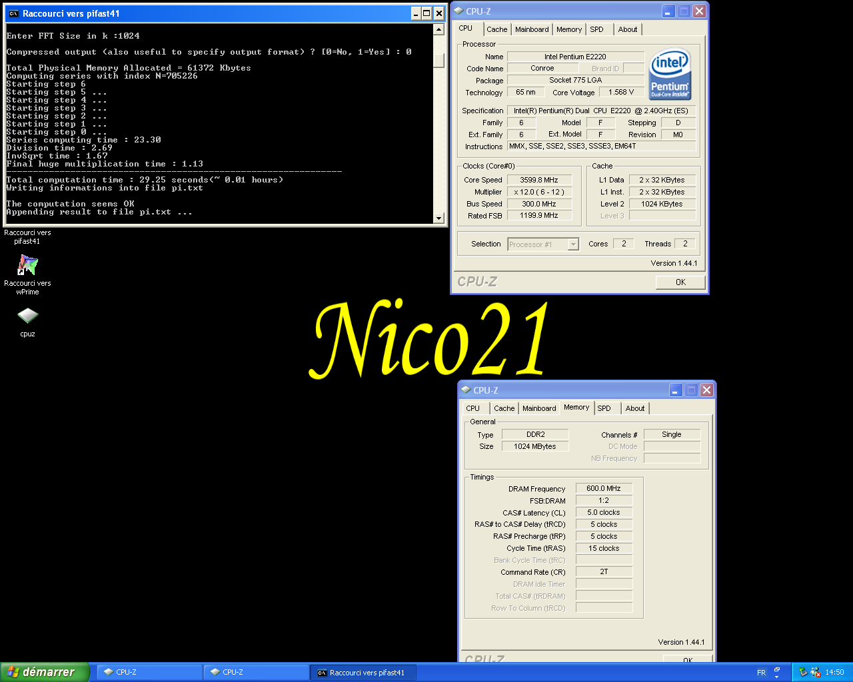
Task: Click the Specification field with E2220 @ 2.40GHz
Action: [x=601, y=111]
